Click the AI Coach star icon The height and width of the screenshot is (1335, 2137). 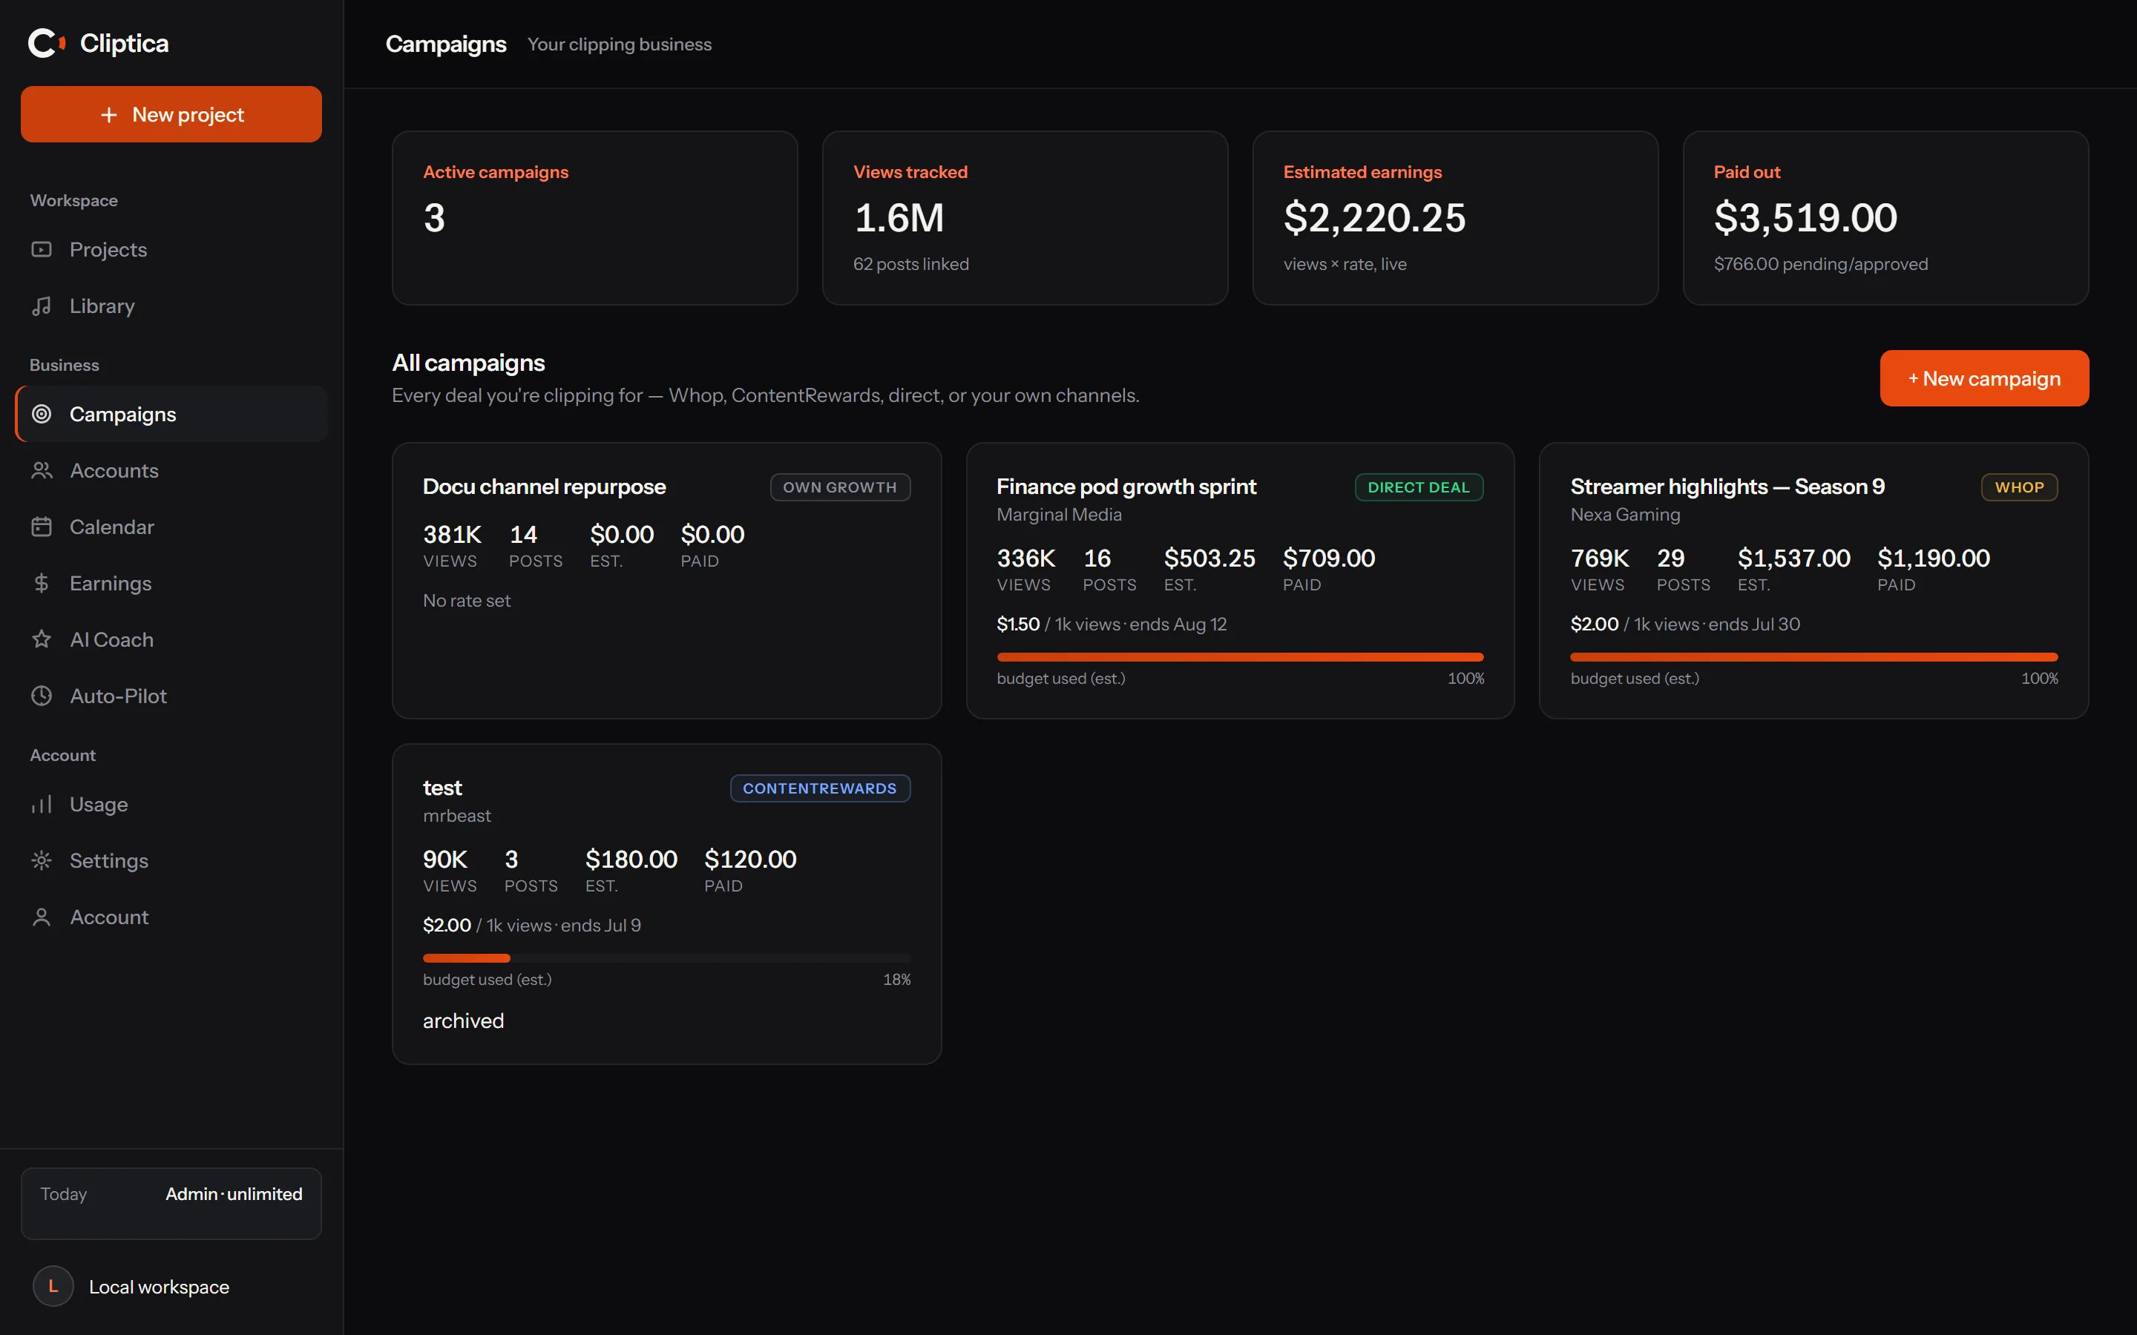pos(42,639)
